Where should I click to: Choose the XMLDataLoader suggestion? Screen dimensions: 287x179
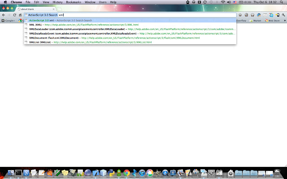130,29
